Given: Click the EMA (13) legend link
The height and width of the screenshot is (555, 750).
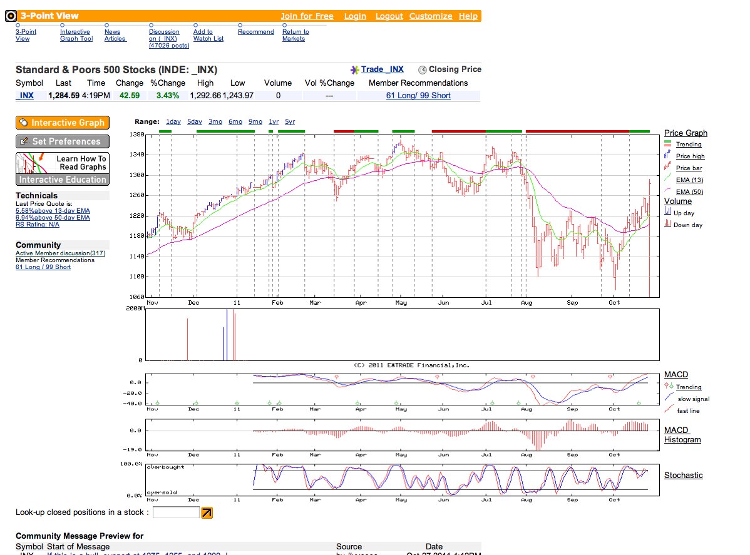Looking at the screenshot, I should tap(689, 180).
